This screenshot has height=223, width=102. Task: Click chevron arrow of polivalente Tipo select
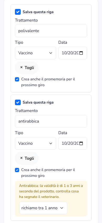[x=51, y=53]
